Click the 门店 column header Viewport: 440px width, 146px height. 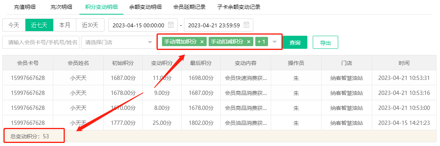pyautogui.click(x=347, y=63)
